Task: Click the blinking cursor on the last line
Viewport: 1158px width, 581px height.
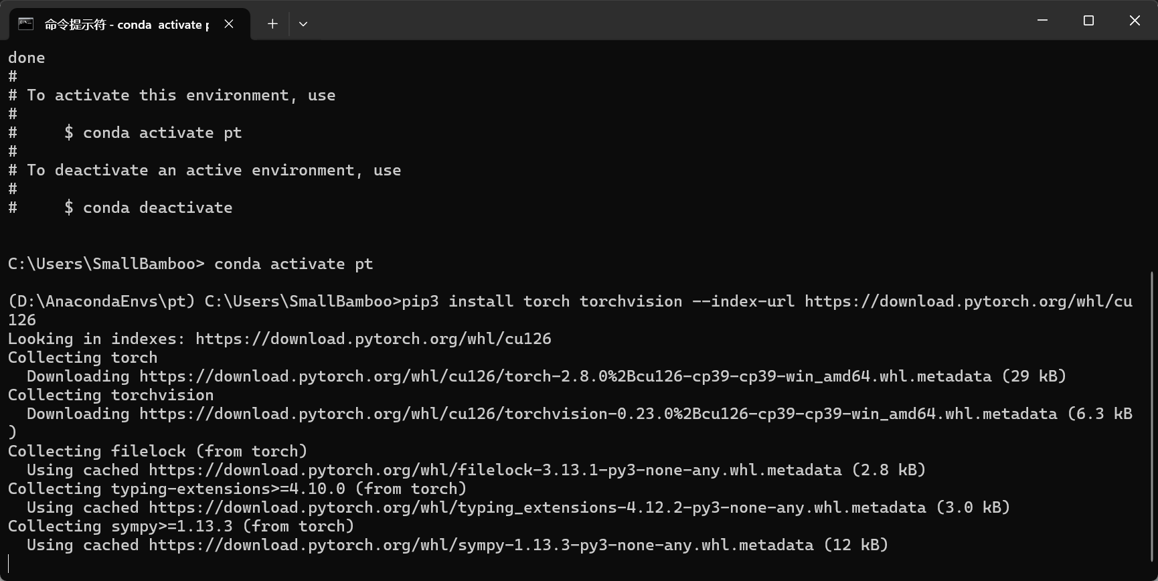Action: click(9, 564)
